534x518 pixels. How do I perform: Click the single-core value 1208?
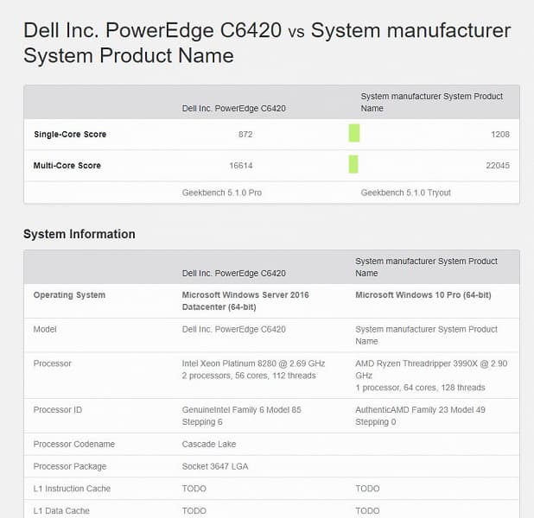tap(499, 135)
